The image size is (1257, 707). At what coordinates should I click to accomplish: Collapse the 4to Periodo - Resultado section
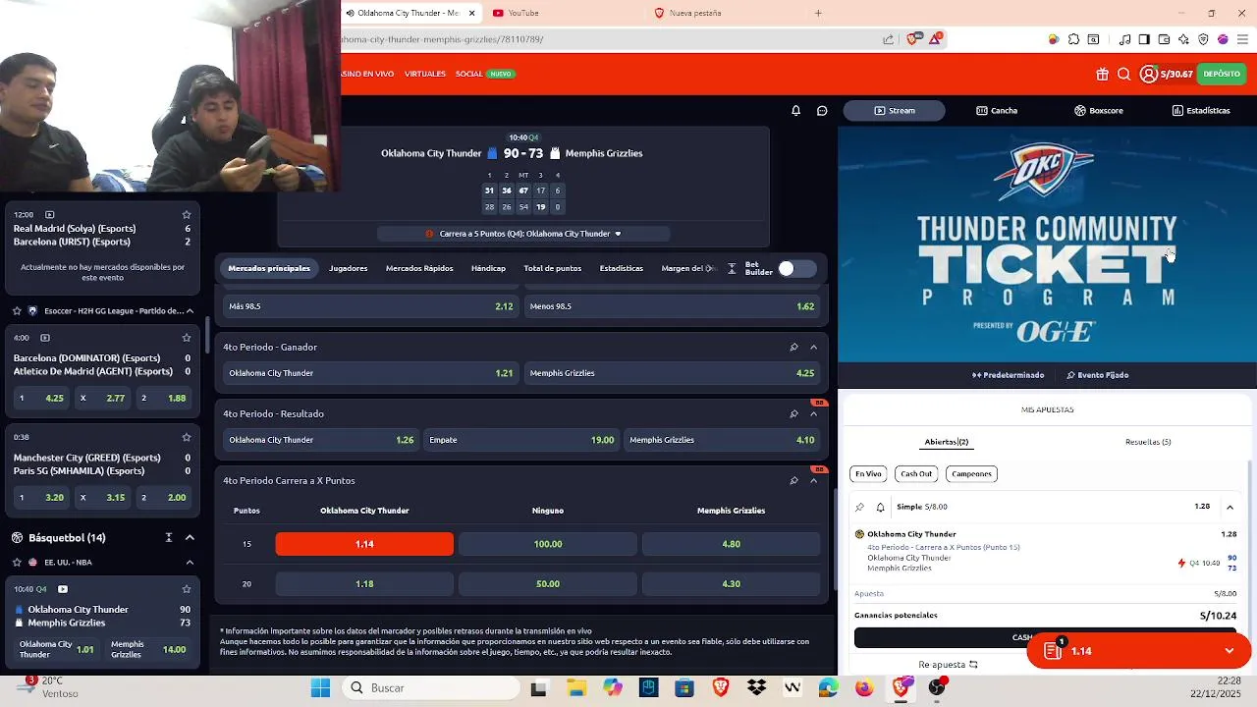click(x=813, y=413)
